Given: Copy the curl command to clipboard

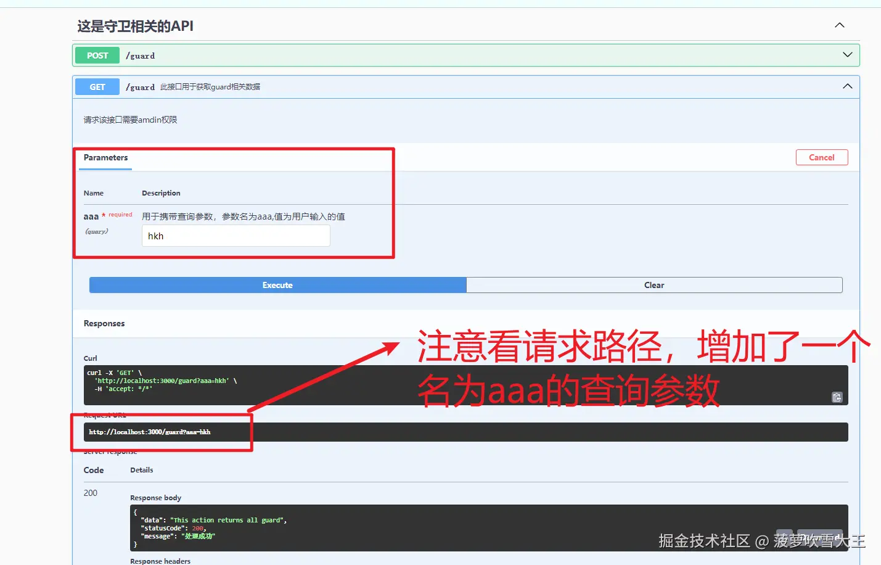Looking at the screenshot, I should 837,397.
